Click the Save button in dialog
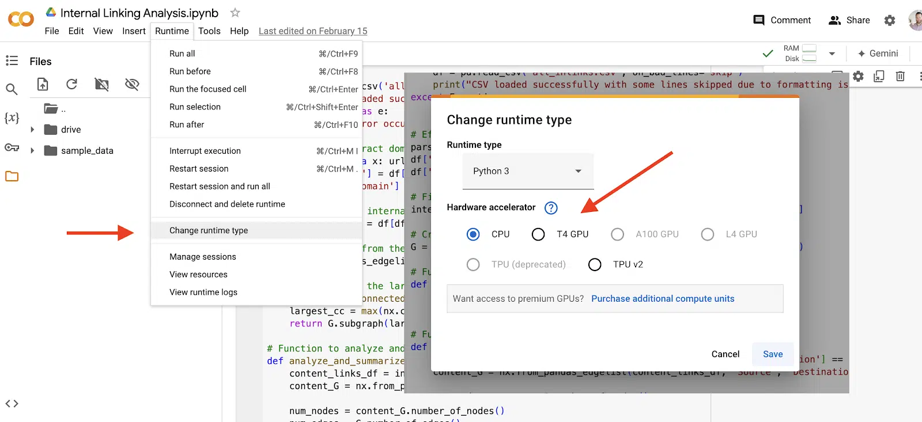The height and width of the screenshot is (422, 922). click(773, 354)
